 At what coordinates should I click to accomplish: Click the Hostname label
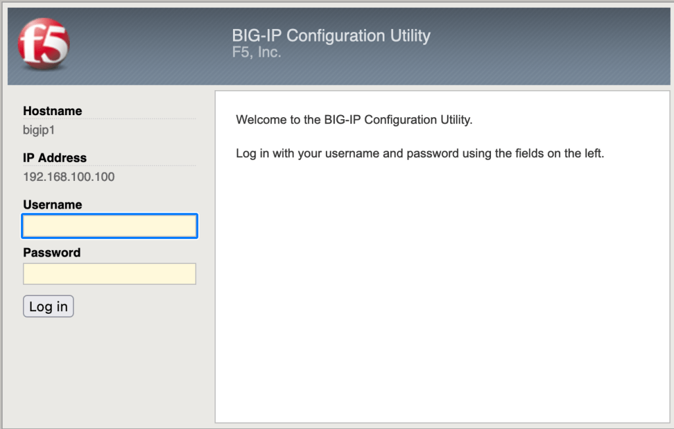(x=53, y=111)
